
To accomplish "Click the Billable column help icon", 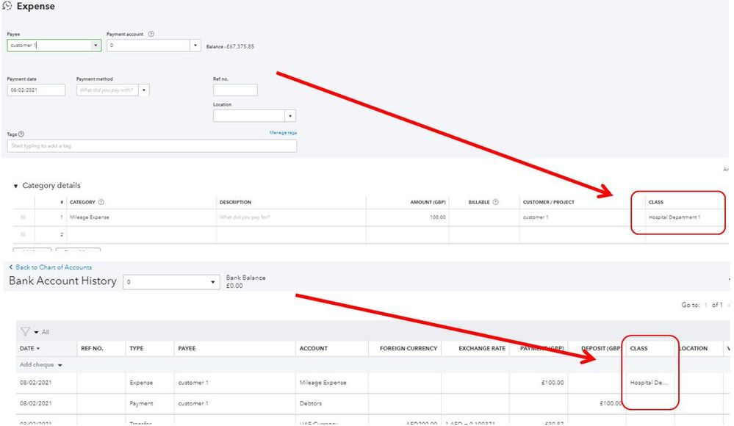I will [495, 202].
